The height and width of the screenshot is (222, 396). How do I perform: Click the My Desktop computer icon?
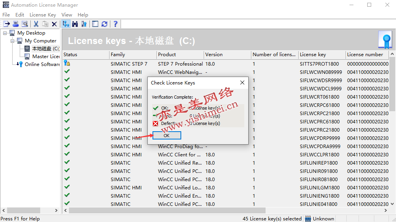tap(12, 33)
